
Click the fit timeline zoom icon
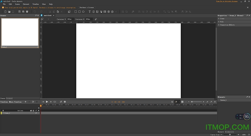pyautogui.click(x=207, y=102)
